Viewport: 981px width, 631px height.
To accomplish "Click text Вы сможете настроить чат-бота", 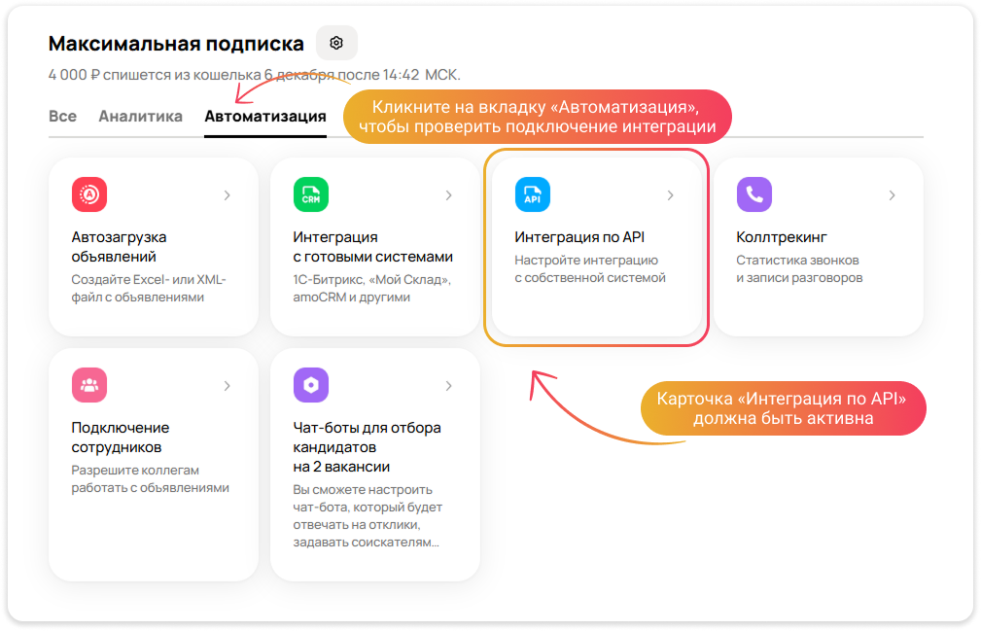I will (x=368, y=516).
